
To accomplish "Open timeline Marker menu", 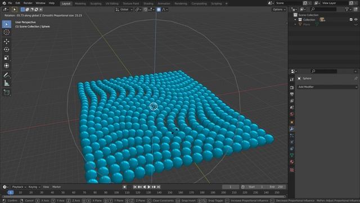I will [x=56, y=187].
